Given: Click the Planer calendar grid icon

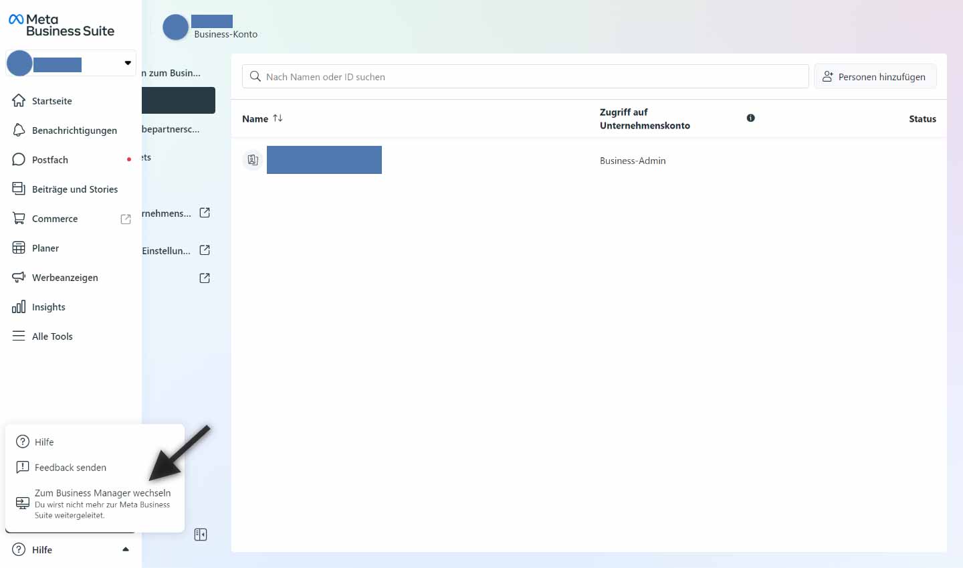Looking at the screenshot, I should coord(19,248).
